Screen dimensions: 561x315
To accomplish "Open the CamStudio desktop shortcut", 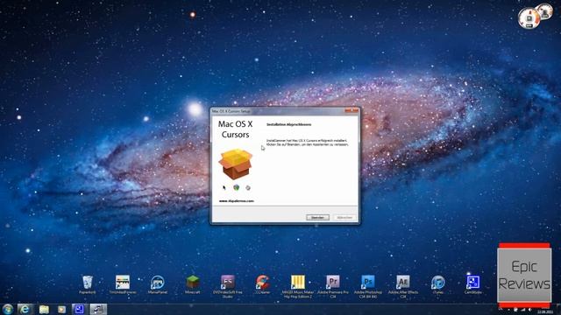I will 473,284.
